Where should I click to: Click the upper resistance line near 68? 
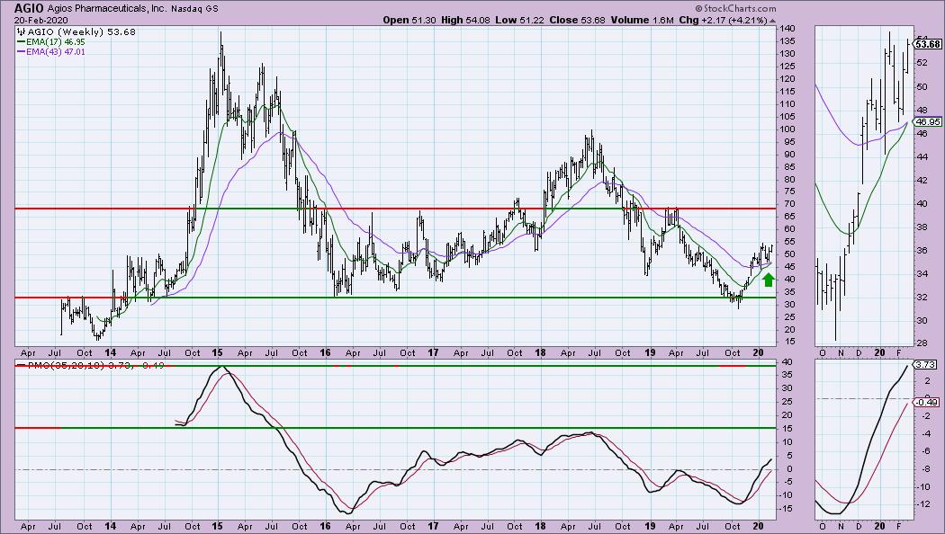pos(395,209)
